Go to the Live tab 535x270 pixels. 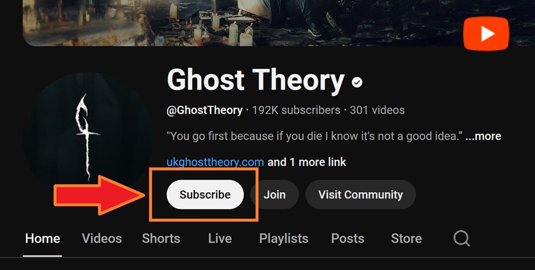[x=220, y=239]
